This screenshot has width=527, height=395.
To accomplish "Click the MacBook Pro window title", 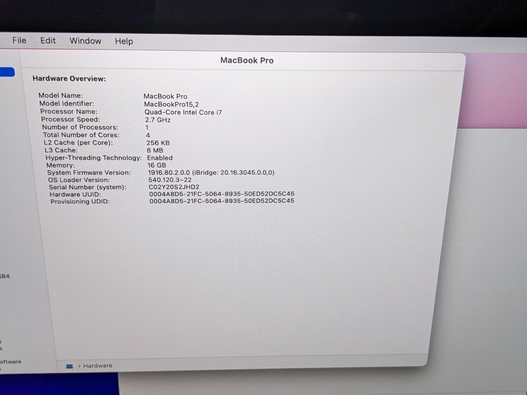I will (247, 60).
